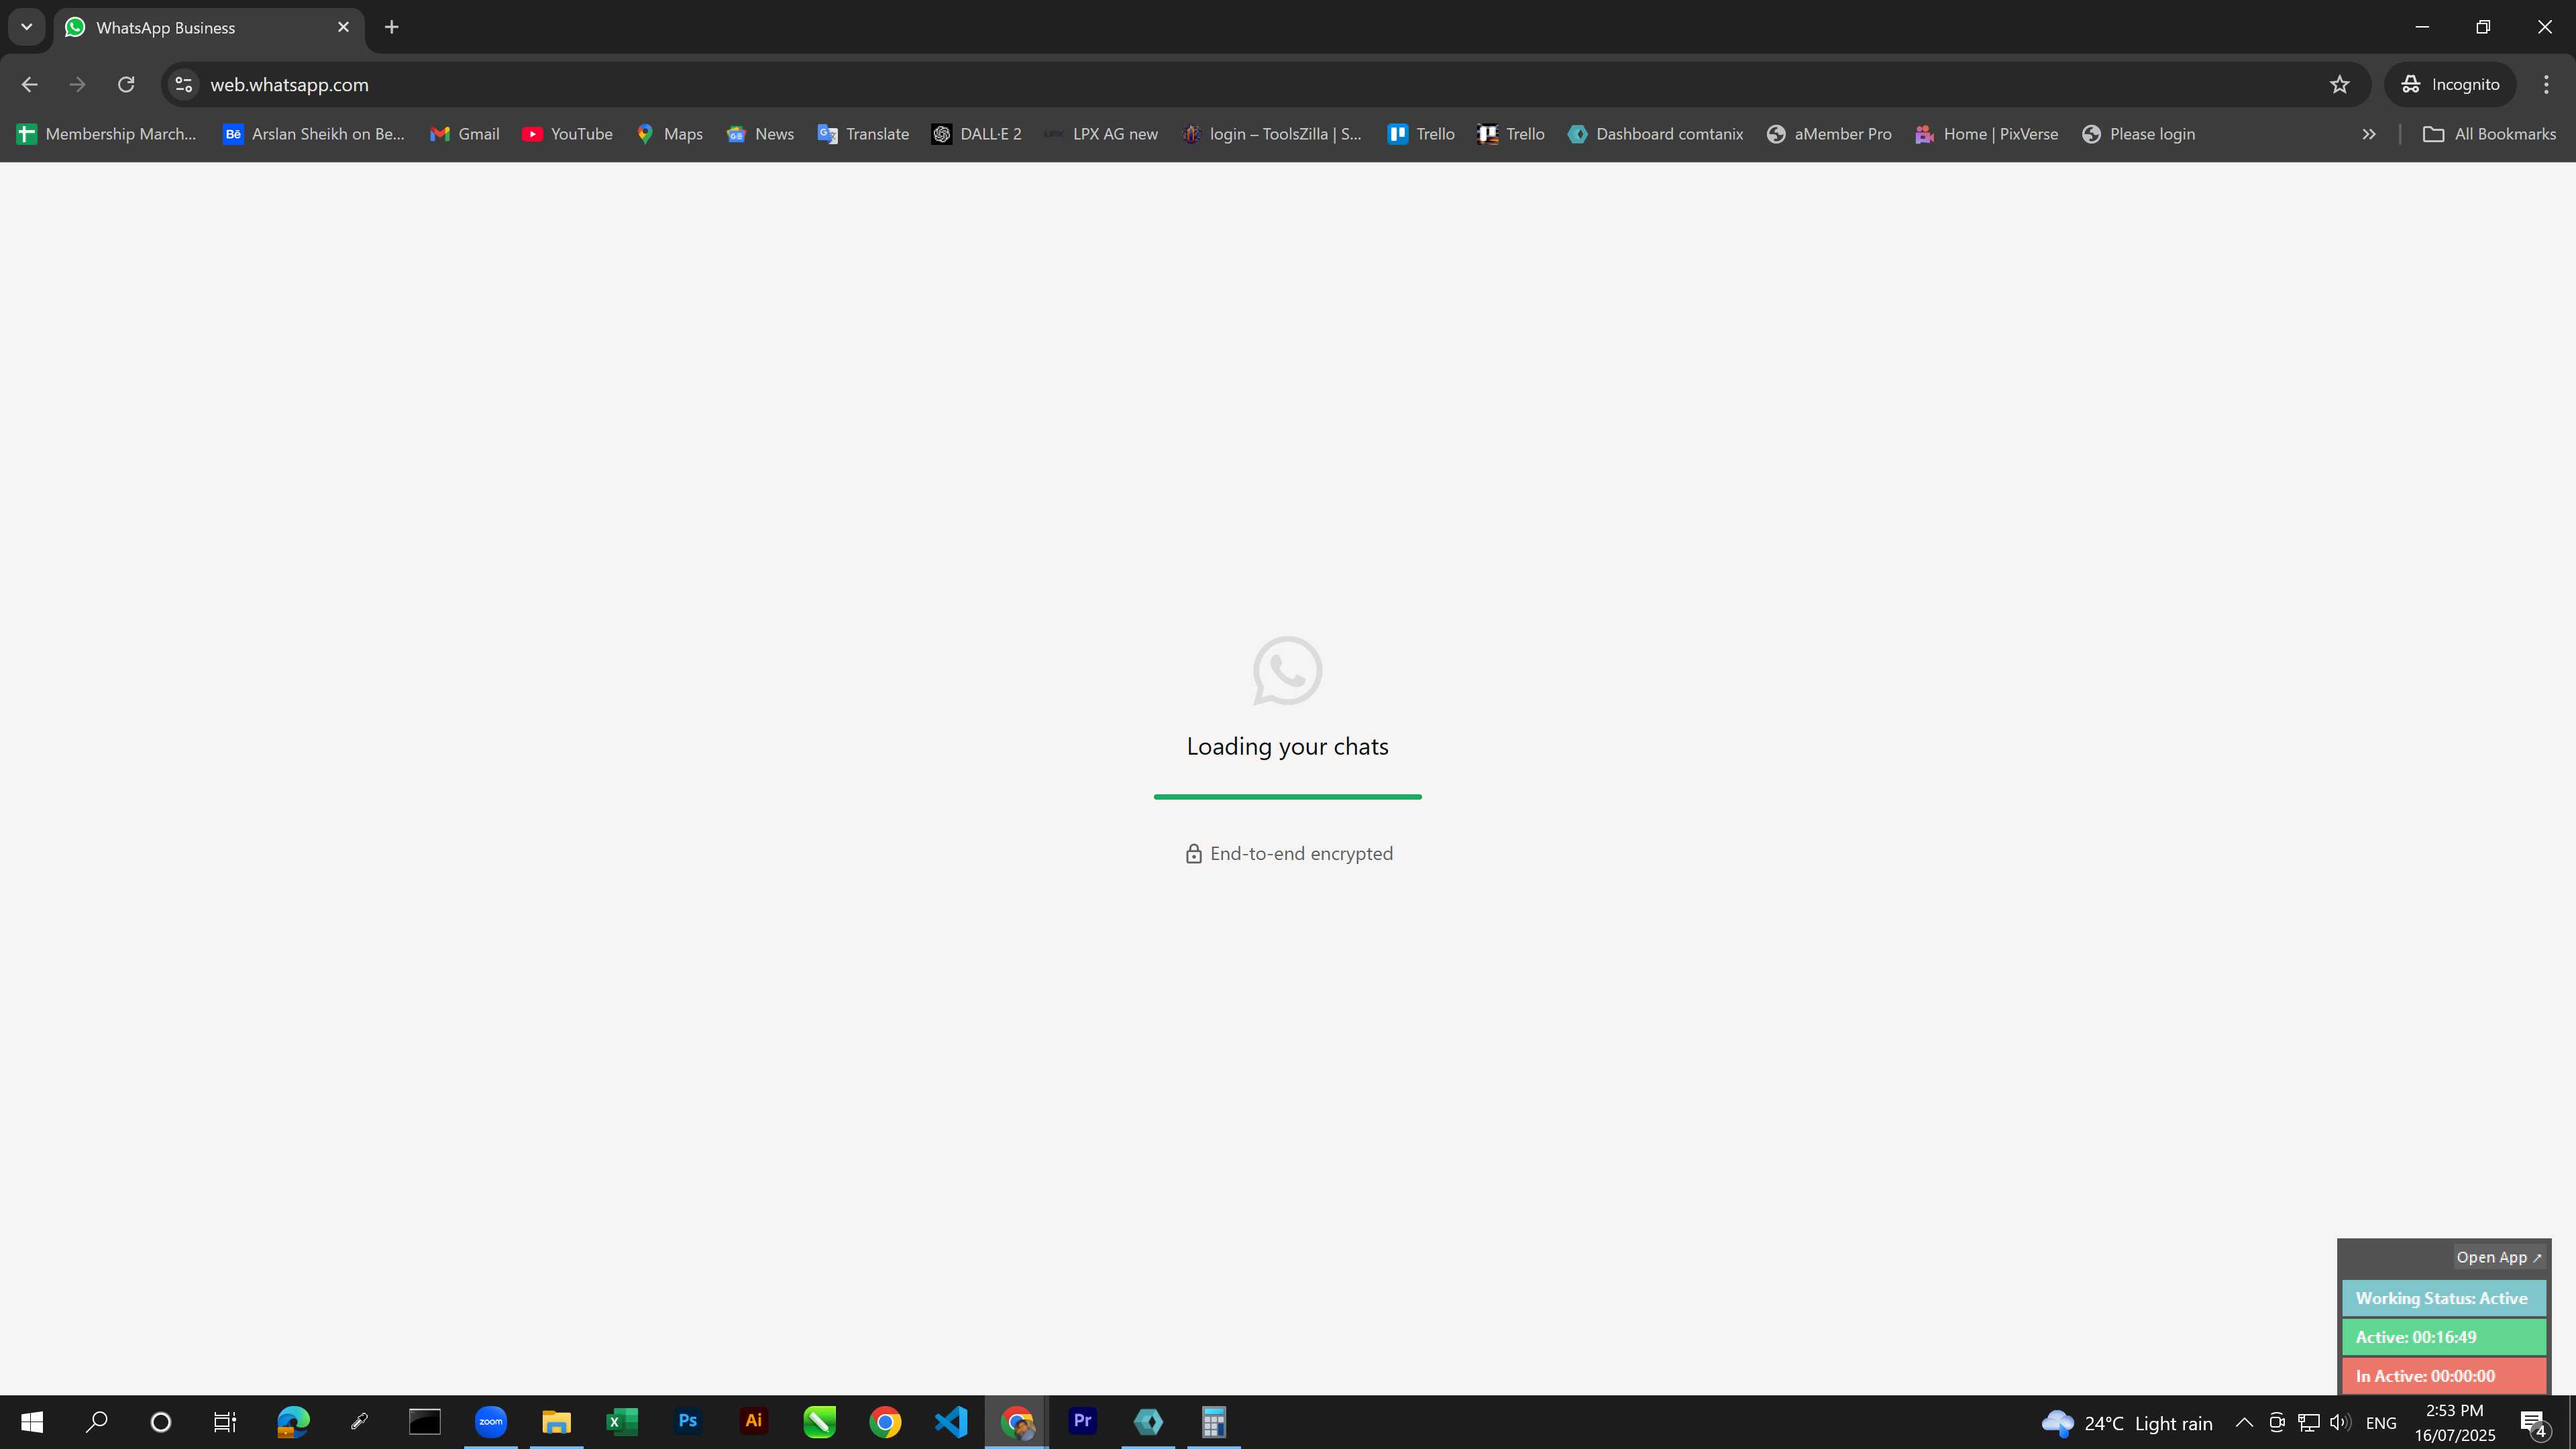2576x1449 pixels.
Task: Open Google Chrome taskbar icon
Action: 885,1422
